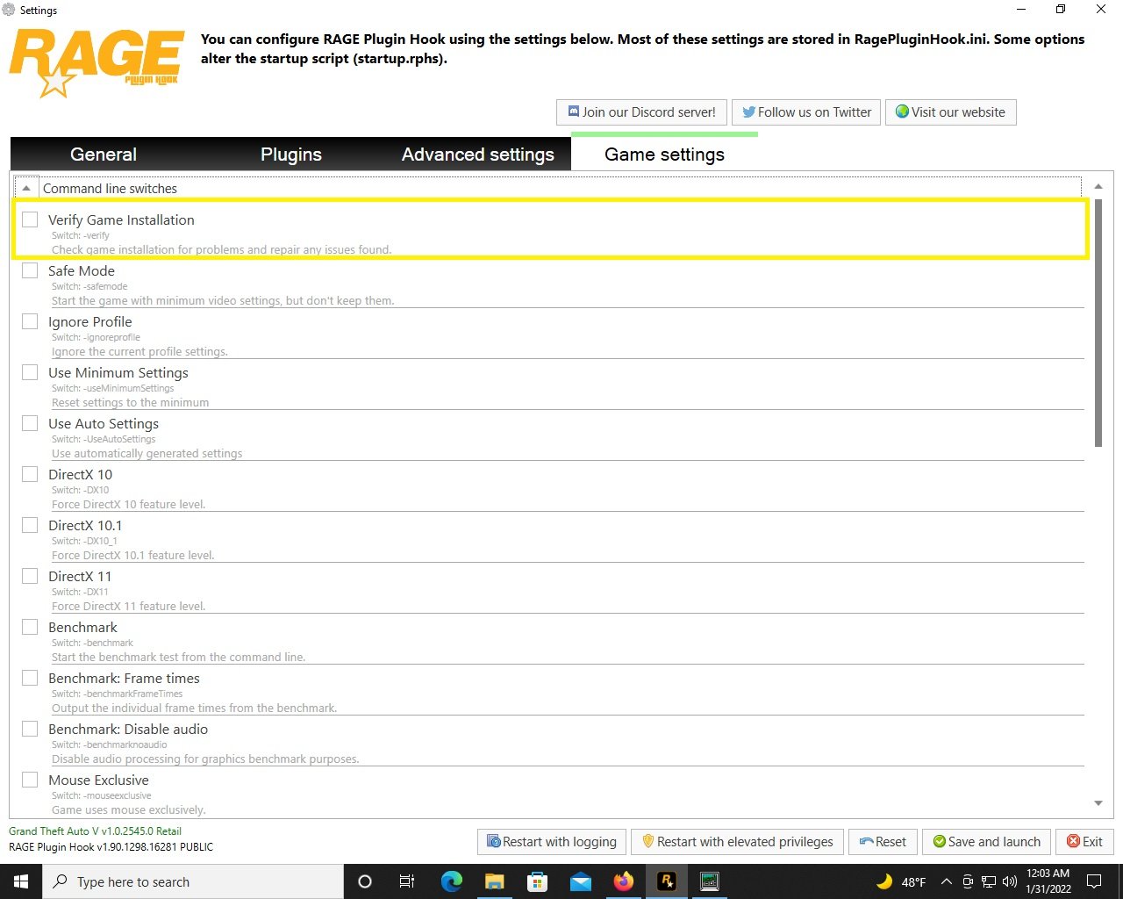Open the Plugins tab
The height and width of the screenshot is (899, 1123).
(x=291, y=155)
